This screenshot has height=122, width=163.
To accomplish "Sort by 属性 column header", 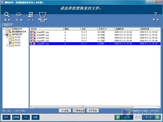I will 72,29.
